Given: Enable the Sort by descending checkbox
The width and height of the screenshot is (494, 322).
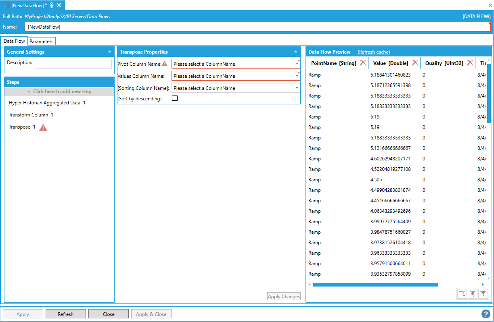Looking at the screenshot, I should [x=175, y=98].
